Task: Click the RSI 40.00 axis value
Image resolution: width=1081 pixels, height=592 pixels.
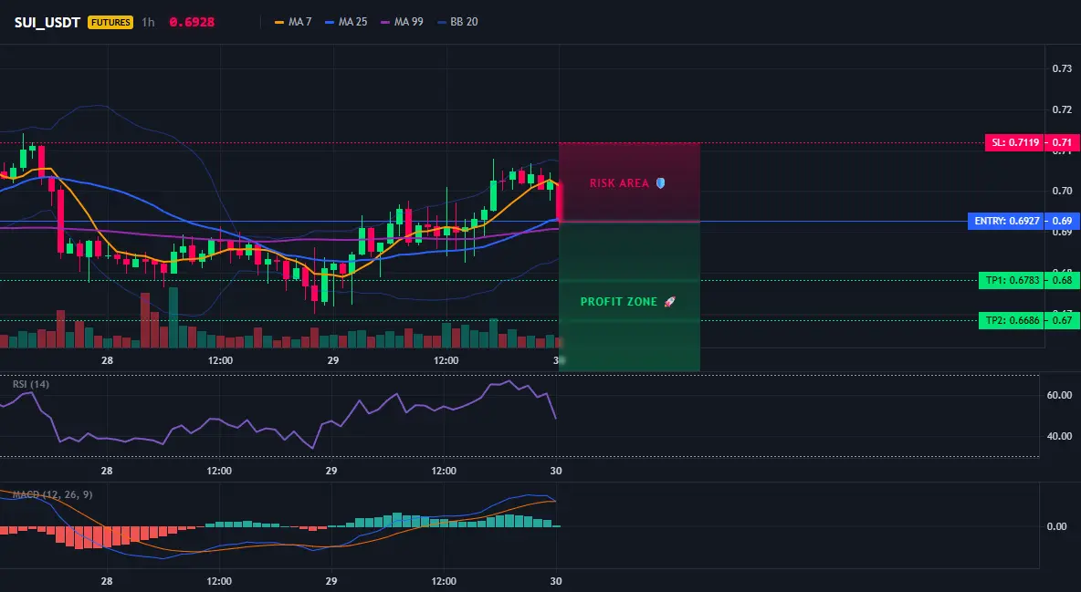Action: click(x=1060, y=436)
